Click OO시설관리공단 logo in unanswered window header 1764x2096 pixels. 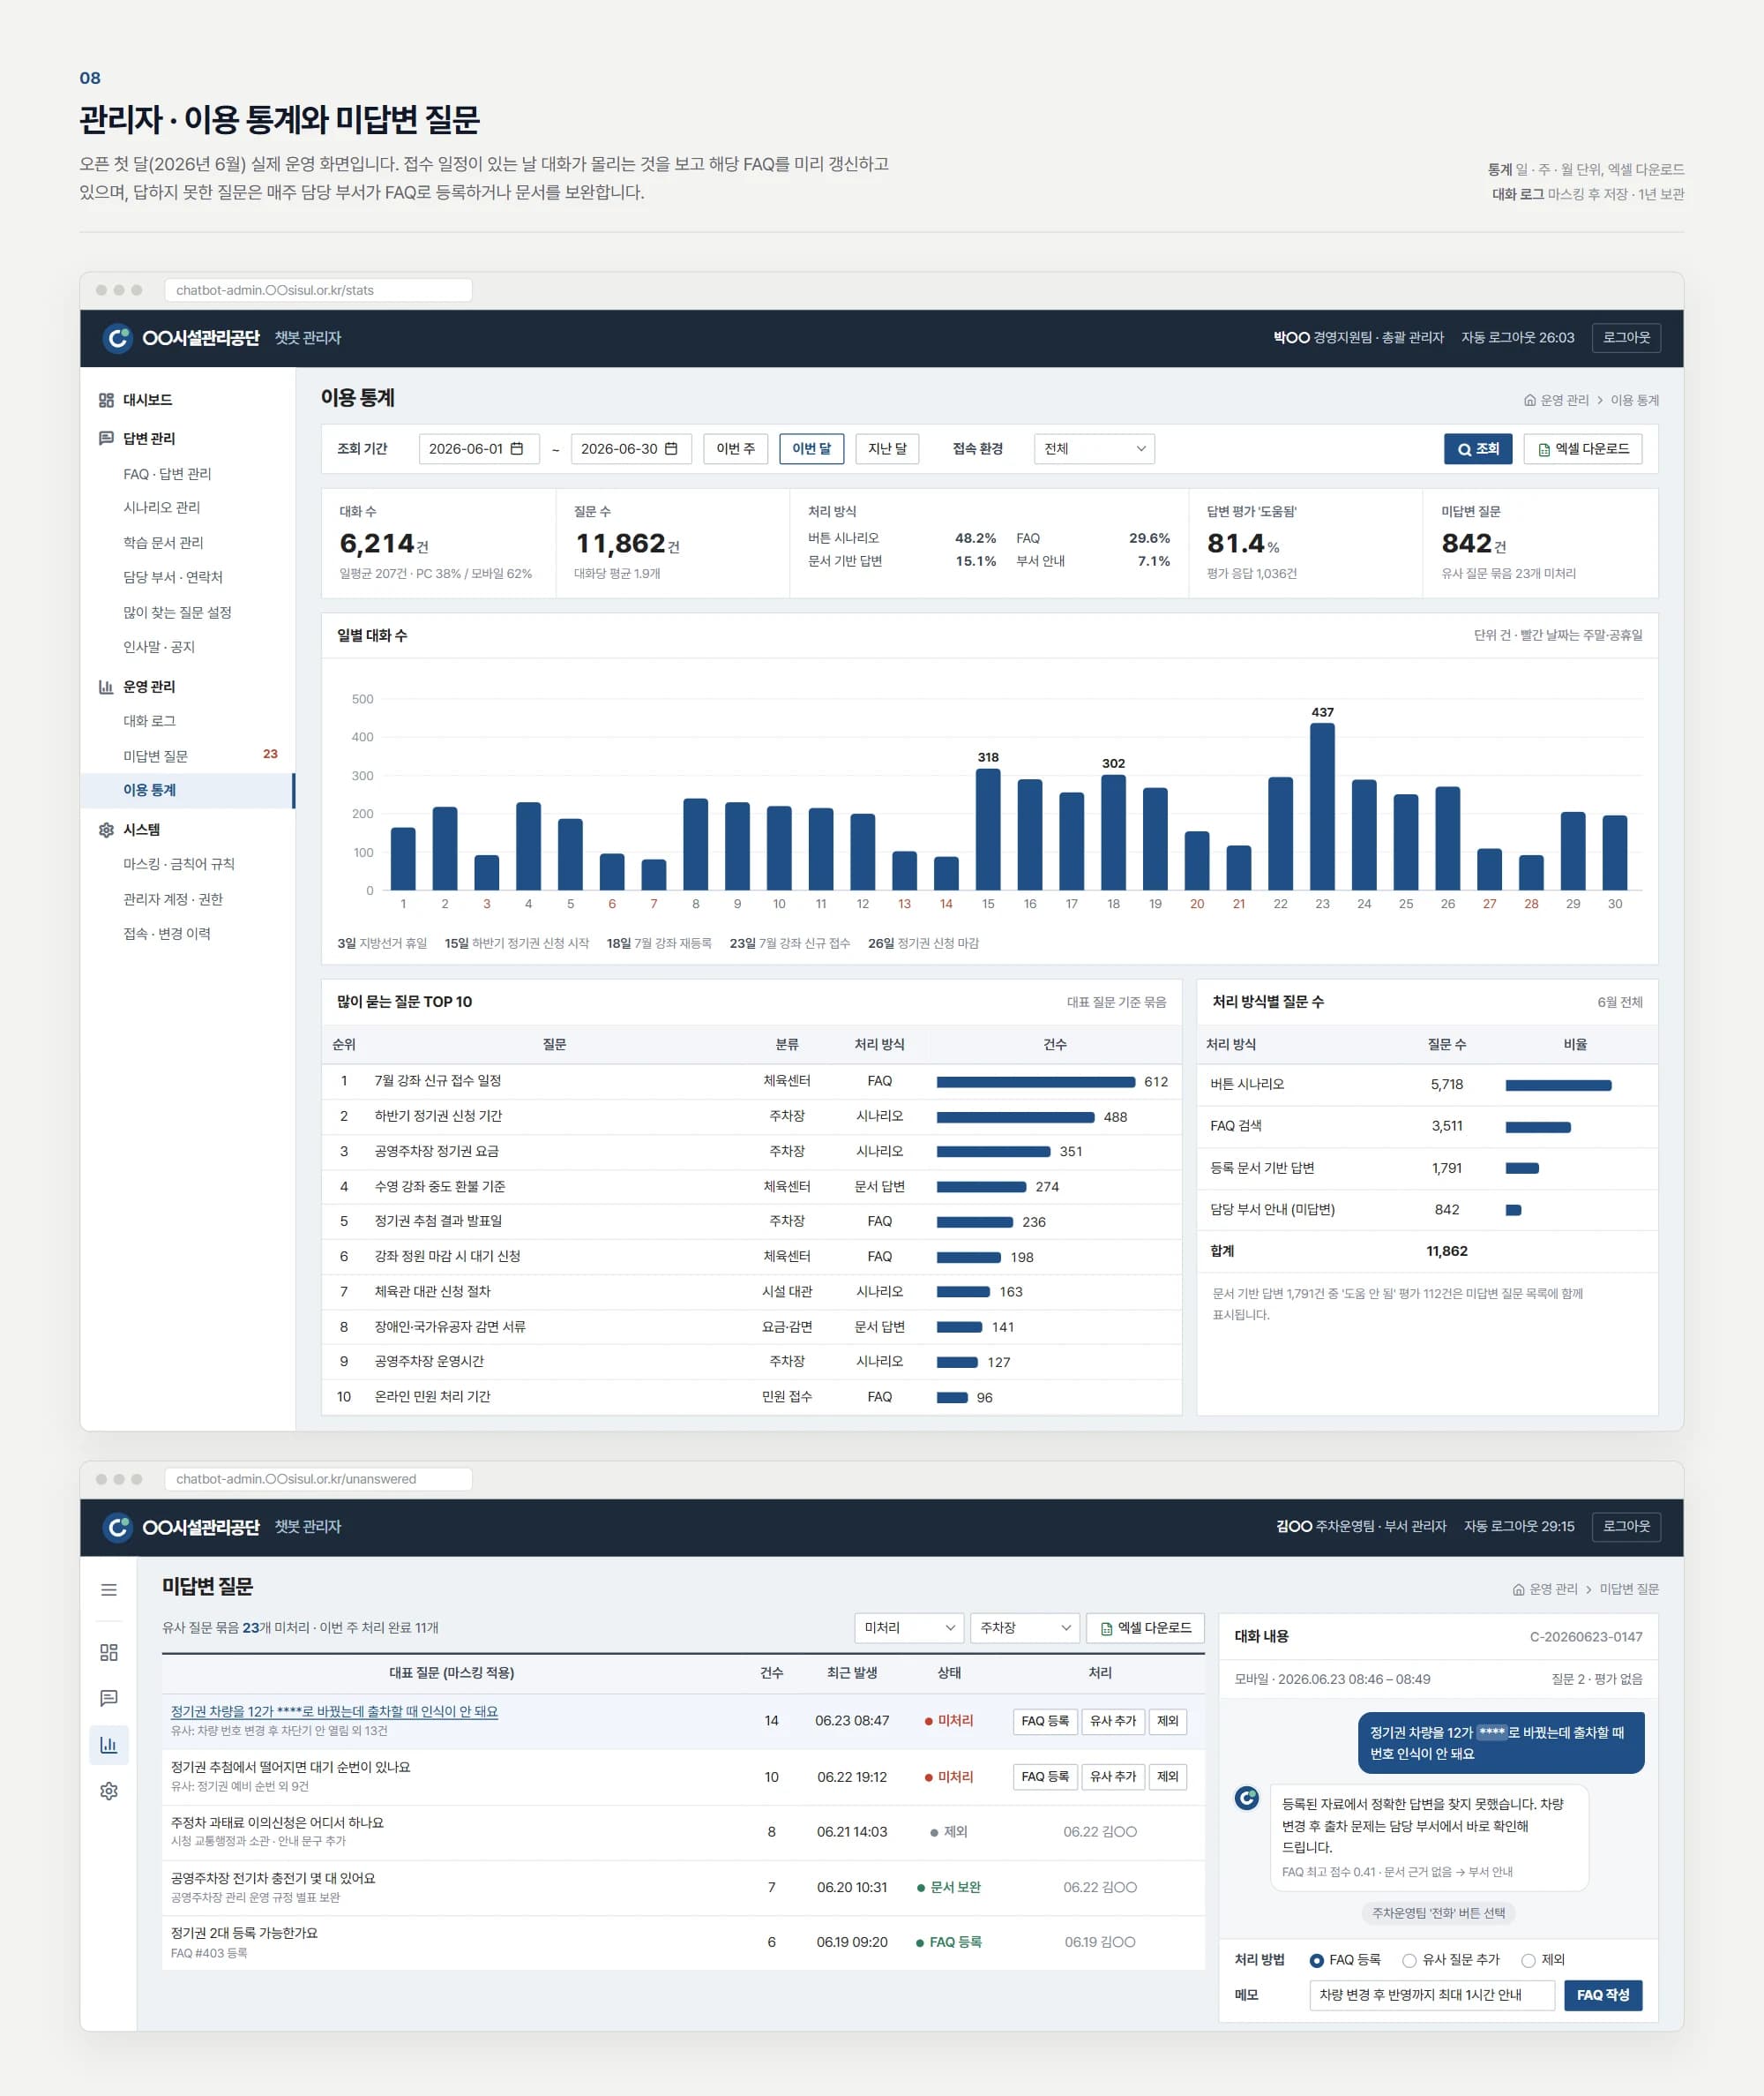pos(118,1527)
